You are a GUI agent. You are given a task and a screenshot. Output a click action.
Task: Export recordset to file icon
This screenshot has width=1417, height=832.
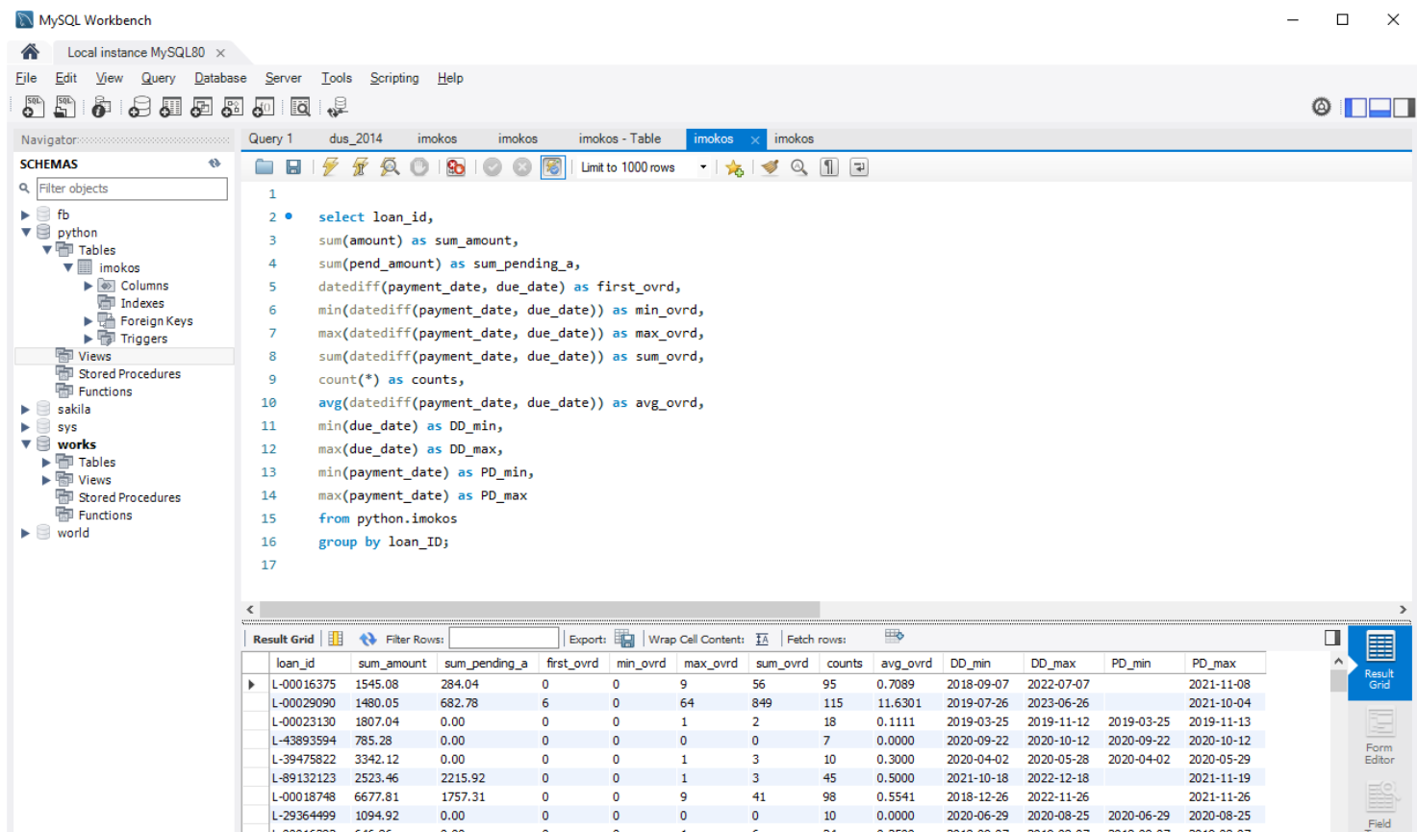click(x=624, y=639)
